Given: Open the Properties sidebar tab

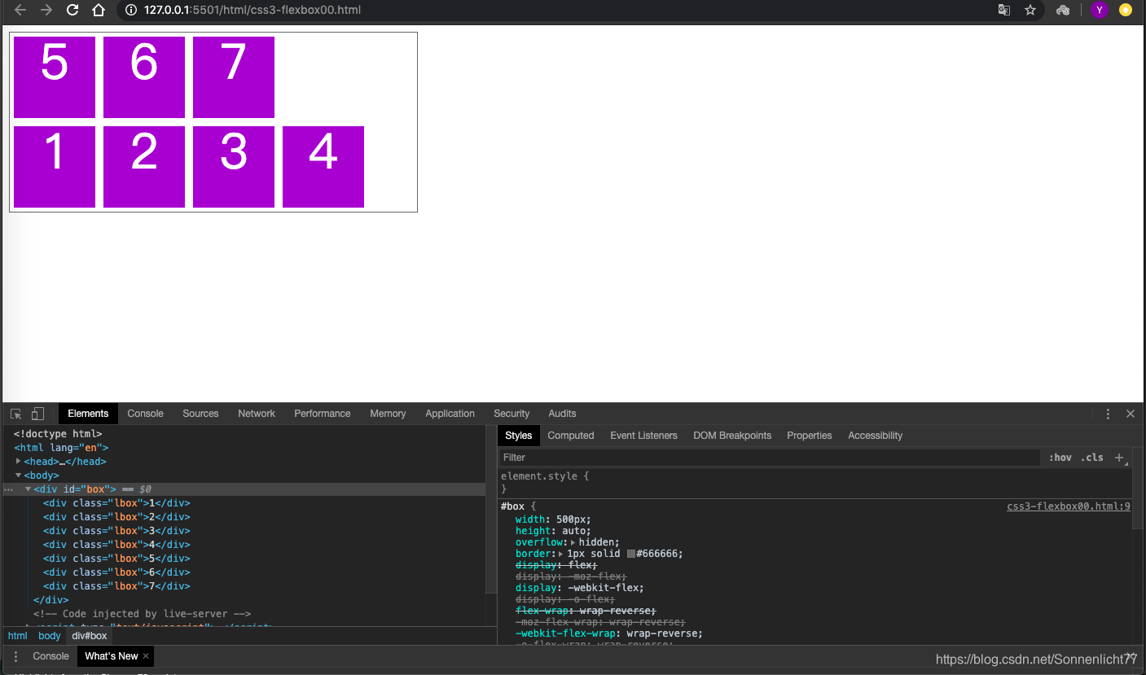Looking at the screenshot, I should tap(809, 436).
